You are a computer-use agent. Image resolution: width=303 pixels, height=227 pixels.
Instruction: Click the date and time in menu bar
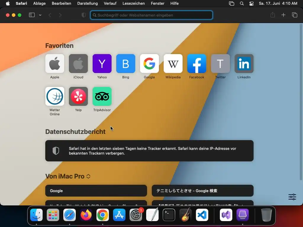click(278, 4)
